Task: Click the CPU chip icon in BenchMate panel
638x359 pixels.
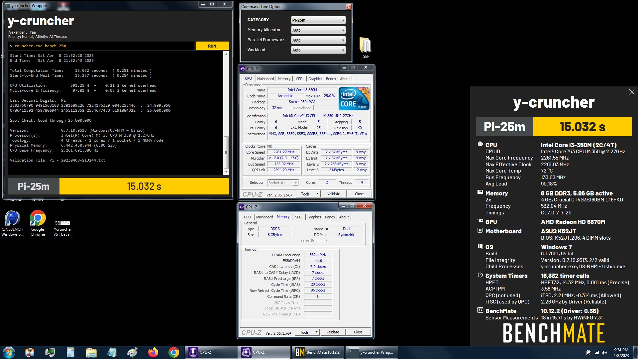Action: pos(480,144)
